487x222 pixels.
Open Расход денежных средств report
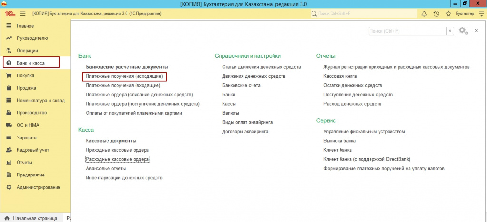[352, 104]
